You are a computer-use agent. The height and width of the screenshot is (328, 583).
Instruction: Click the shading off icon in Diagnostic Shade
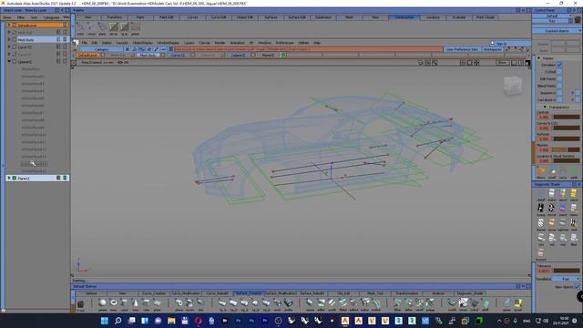coord(541,193)
